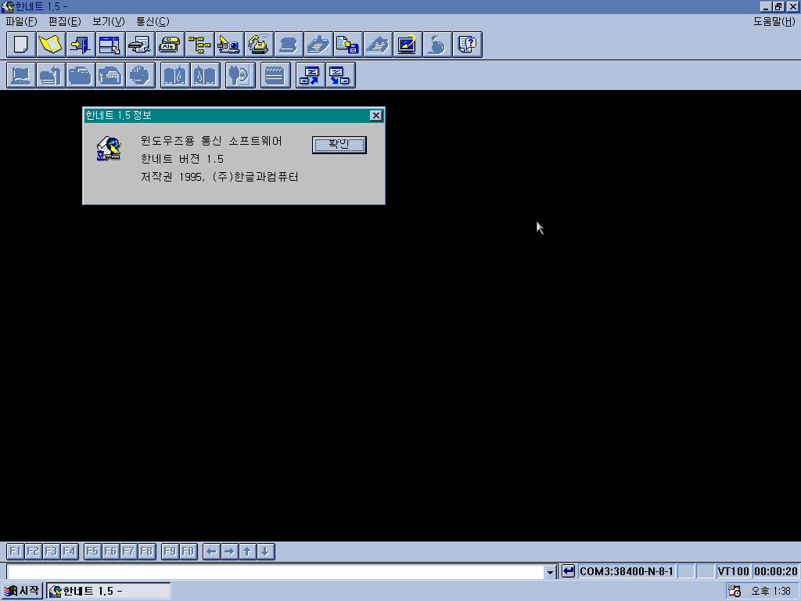
Task: Open the 통신(C) menu
Action: [x=153, y=21]
